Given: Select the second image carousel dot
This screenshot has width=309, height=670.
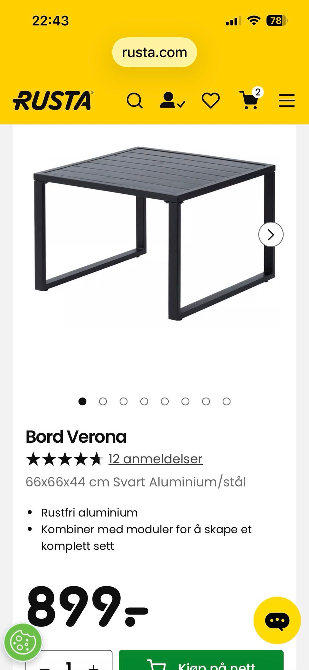Looking at the screenshot, I should pos(103,401).
